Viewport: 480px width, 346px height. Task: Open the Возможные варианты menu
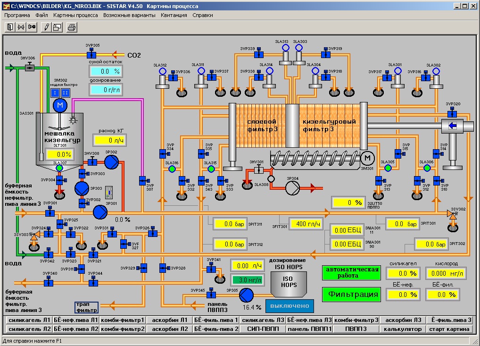pos(129,15)
